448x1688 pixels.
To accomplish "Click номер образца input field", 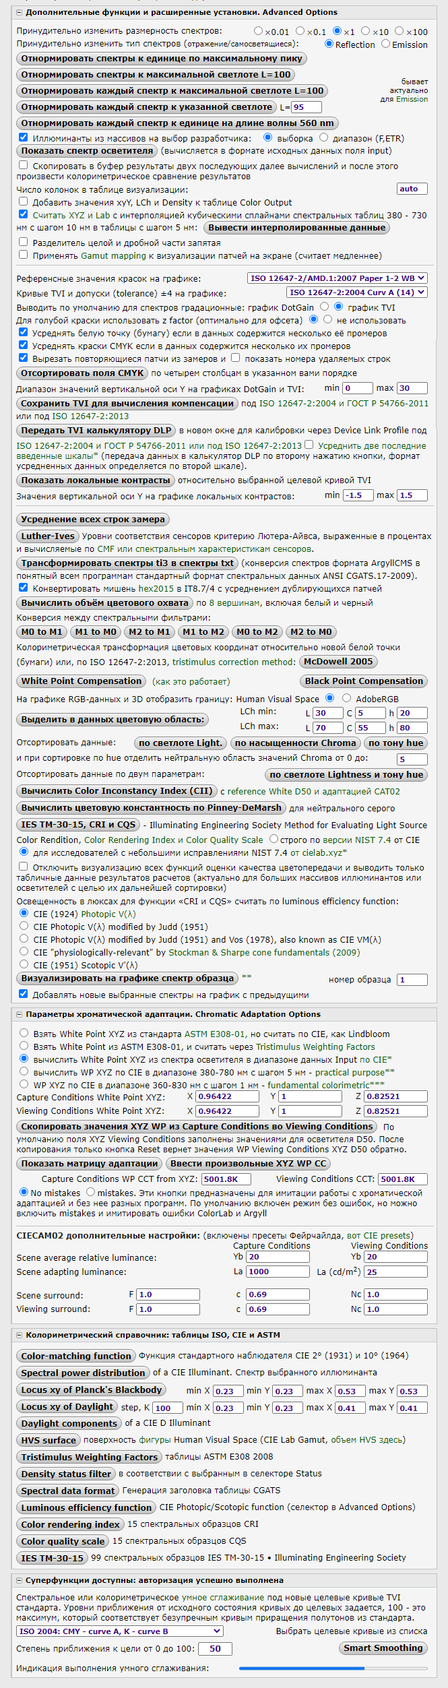I will (412, 980).
